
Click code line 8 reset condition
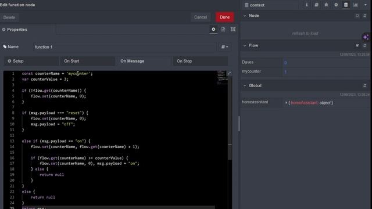55,113
